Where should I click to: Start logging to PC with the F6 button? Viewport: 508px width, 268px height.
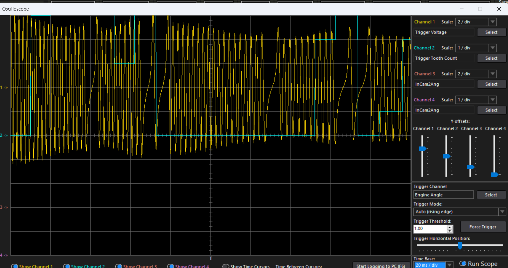coord(381,265)
